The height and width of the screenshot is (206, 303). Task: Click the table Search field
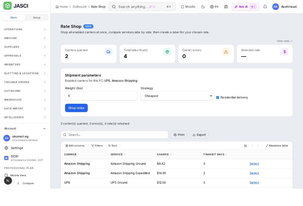click(115, 135)
